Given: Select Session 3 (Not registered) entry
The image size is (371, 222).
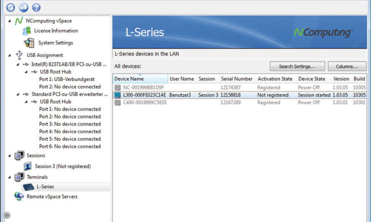Looking at the screenshot, I should coord(63,166).
